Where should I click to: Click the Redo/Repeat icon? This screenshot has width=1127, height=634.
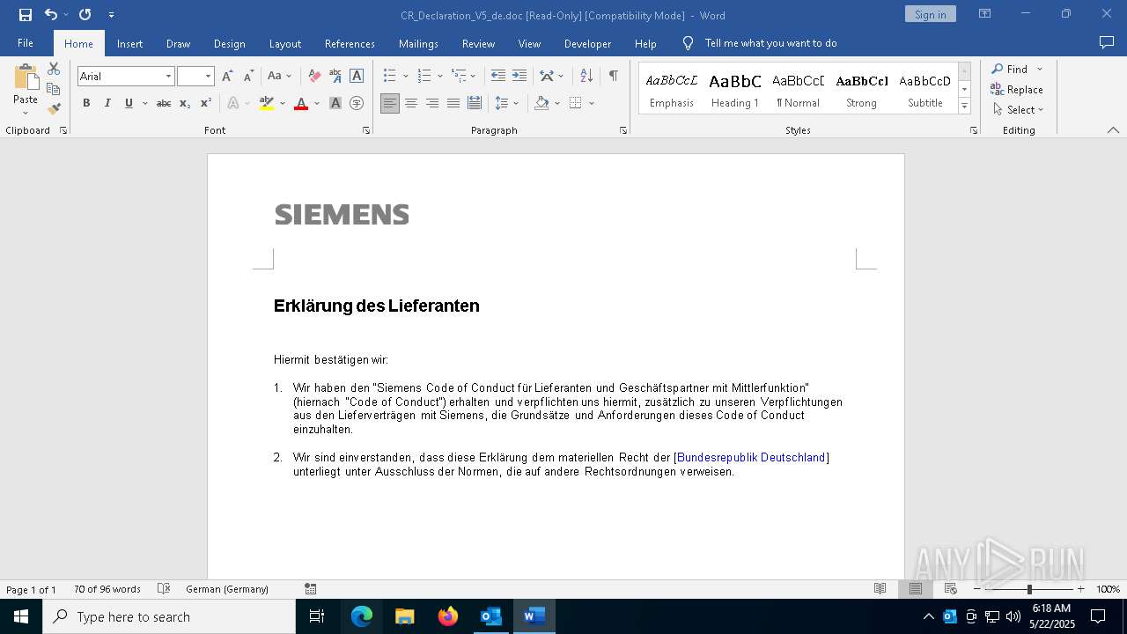pos(85,15)
